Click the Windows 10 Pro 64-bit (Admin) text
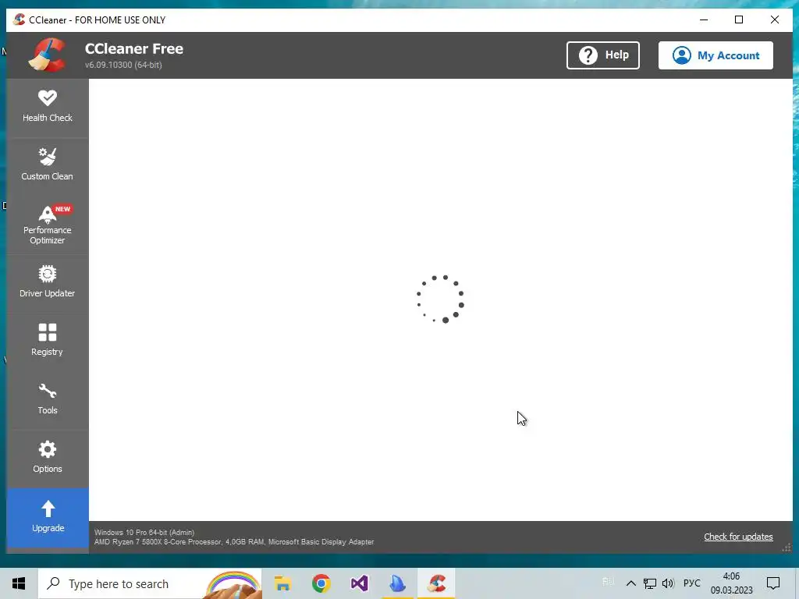799x599 pixels. tap(144, 532)
